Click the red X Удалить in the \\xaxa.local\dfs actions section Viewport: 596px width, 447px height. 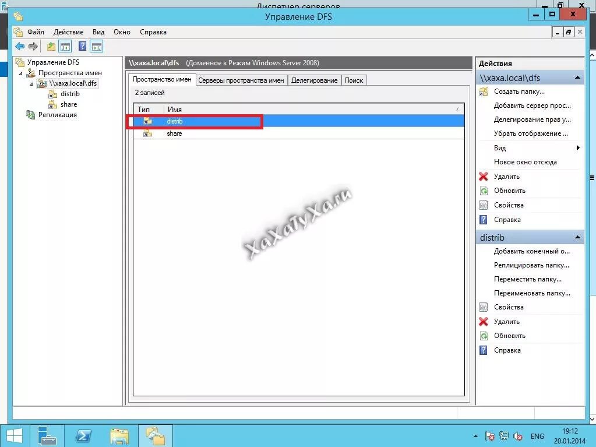pyautogui.click(x=484, y=177)
